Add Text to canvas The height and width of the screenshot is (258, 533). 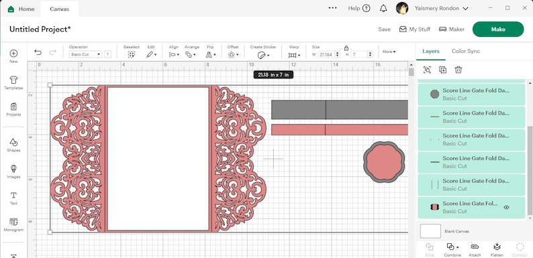coord(13,198)
